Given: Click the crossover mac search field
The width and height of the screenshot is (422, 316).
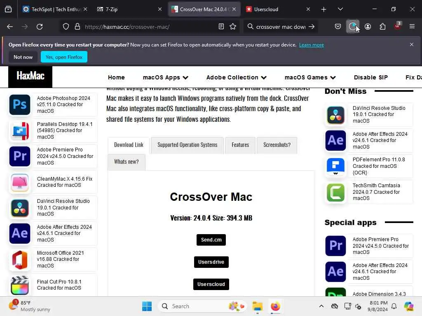Looking at the screenshot, I should point(280,27).
